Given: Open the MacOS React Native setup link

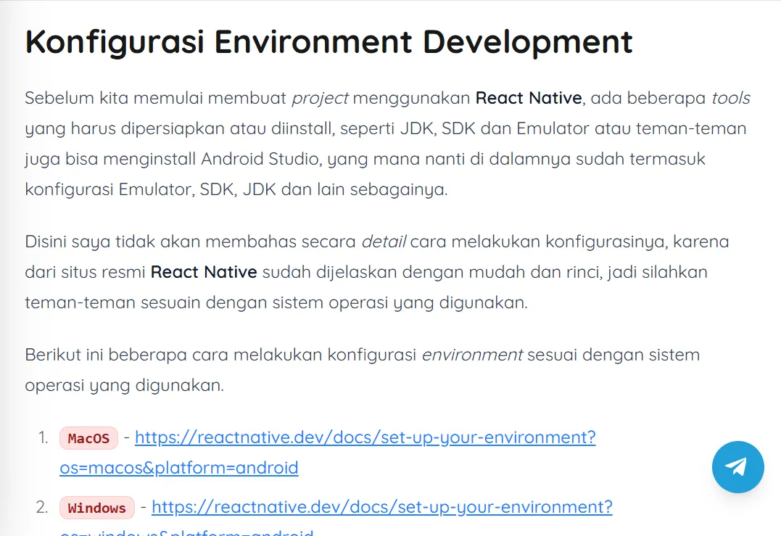Looking at the screenshot, I should click(365, 437).
